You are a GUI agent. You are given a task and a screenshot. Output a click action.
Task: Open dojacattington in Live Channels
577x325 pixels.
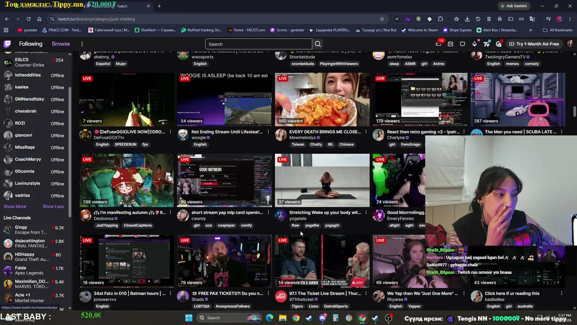[x=34, y=244]
